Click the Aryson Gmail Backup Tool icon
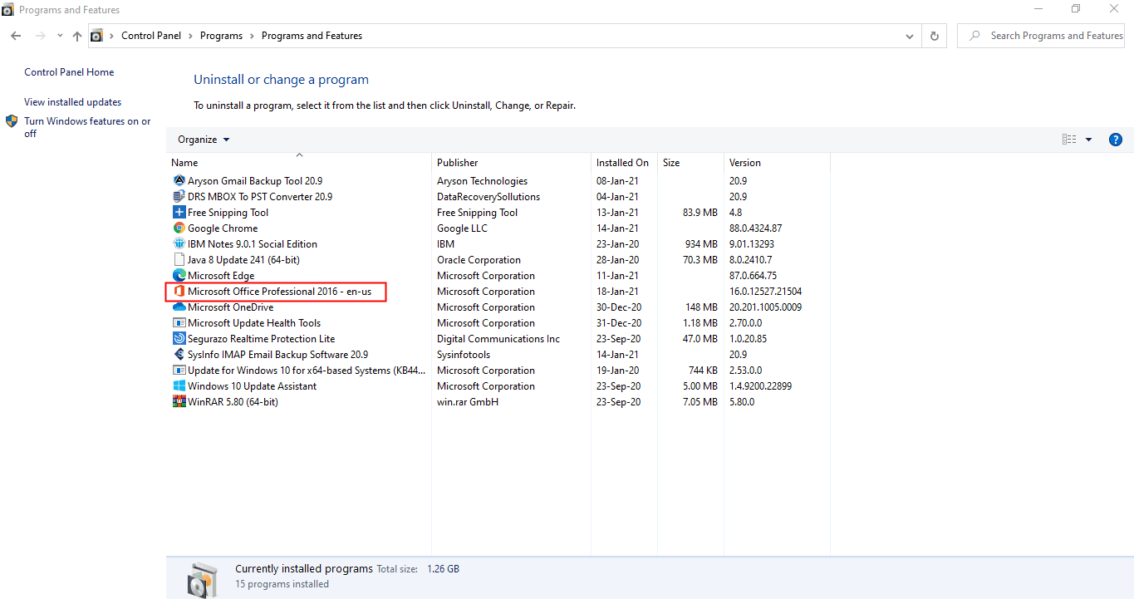Screen dimensions: 1134x599 point(179,180)
